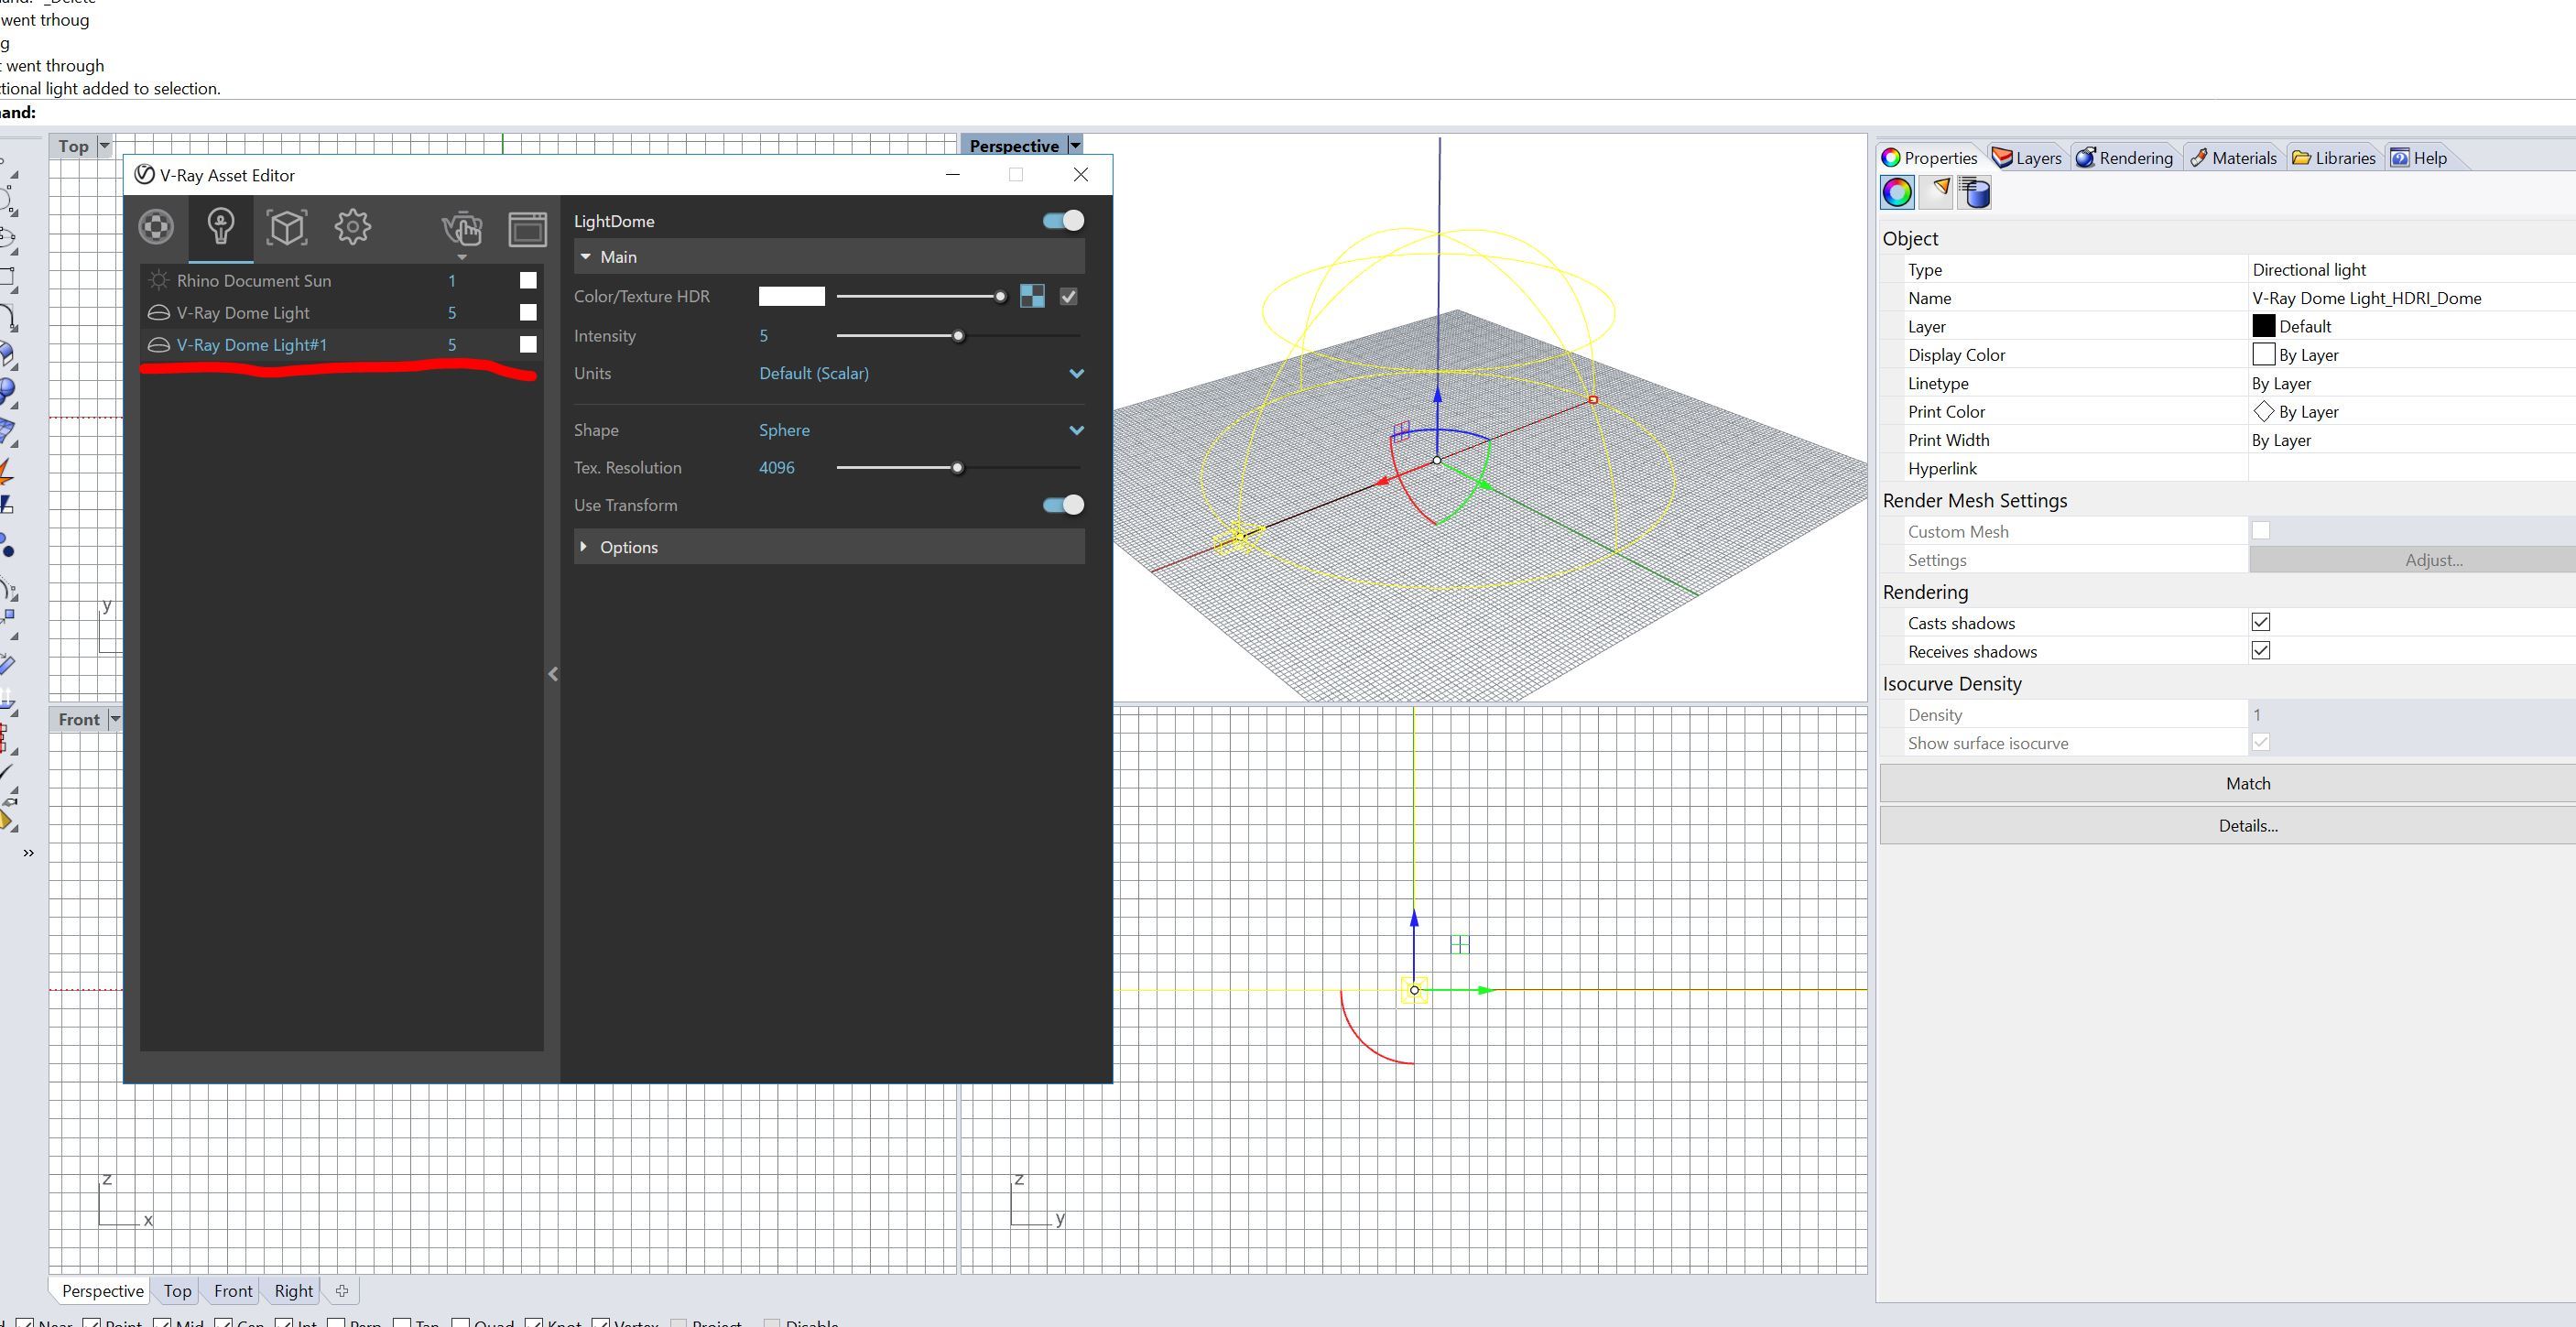Open V-Ray render settings gear icon
The height and width of the screenshot is (1327, 2576).
tap(352, 227)
